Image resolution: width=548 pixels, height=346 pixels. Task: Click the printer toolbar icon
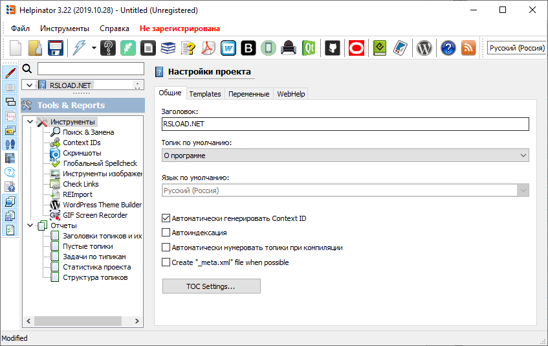coord(289,48)
